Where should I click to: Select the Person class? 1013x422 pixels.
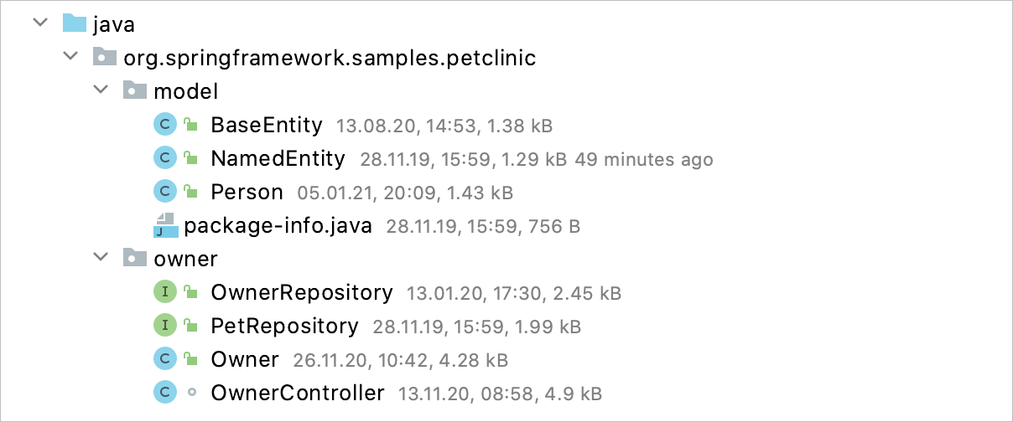[247, 192]
